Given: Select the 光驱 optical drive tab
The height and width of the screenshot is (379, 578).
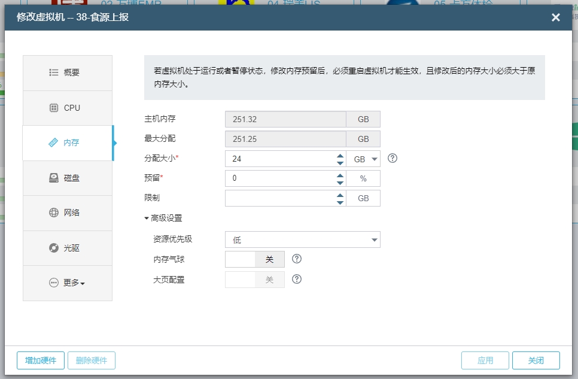Looking at the screenshot, I should [67, 248].
